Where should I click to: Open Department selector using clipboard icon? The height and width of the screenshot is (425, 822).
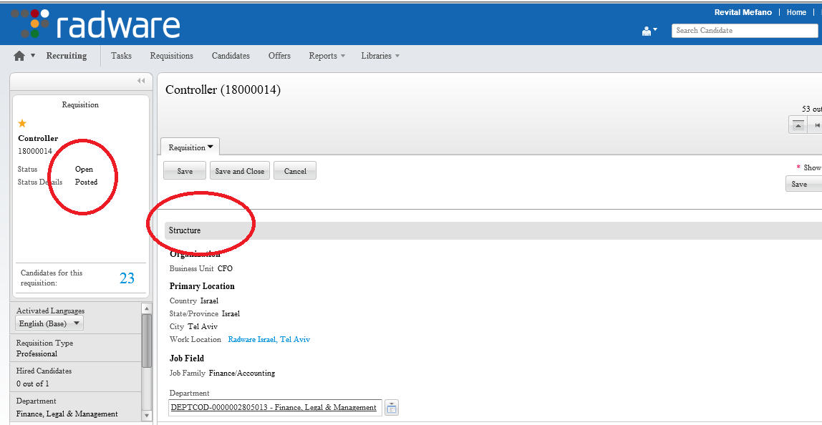click(x=391, y=407)
